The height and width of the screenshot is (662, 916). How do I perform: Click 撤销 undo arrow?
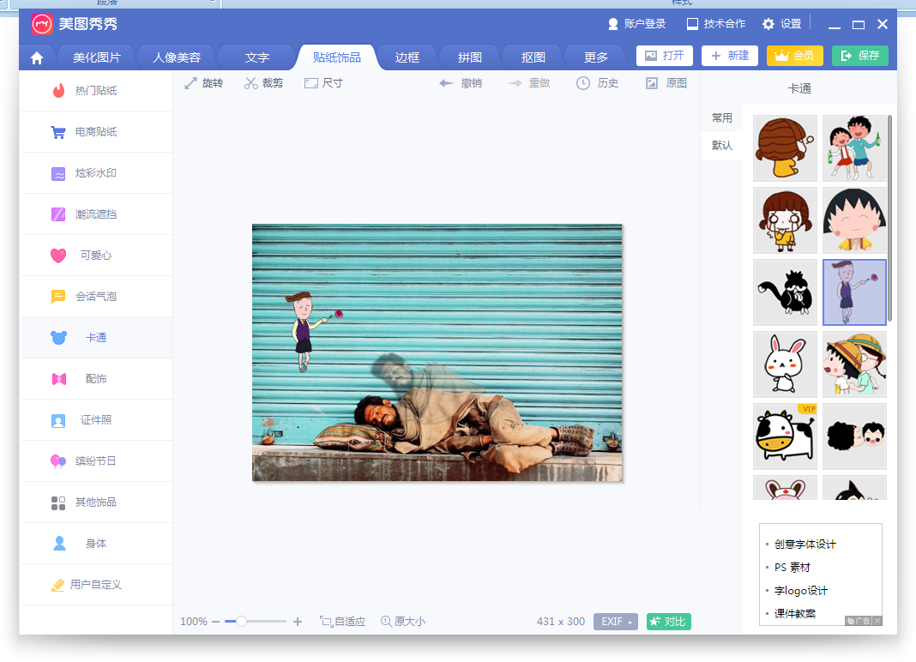pyautogui.click(x=461, y=83)
